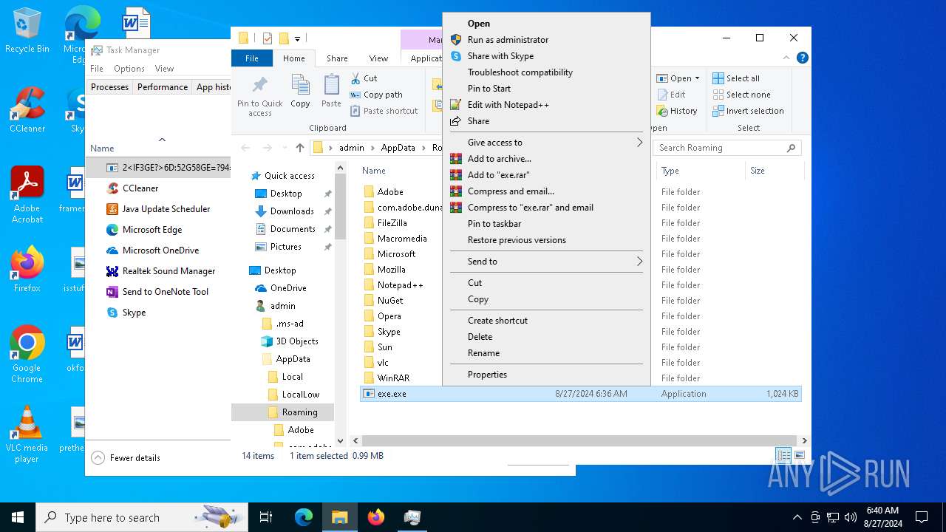Open notification center on taskbar

coord(922,517)
